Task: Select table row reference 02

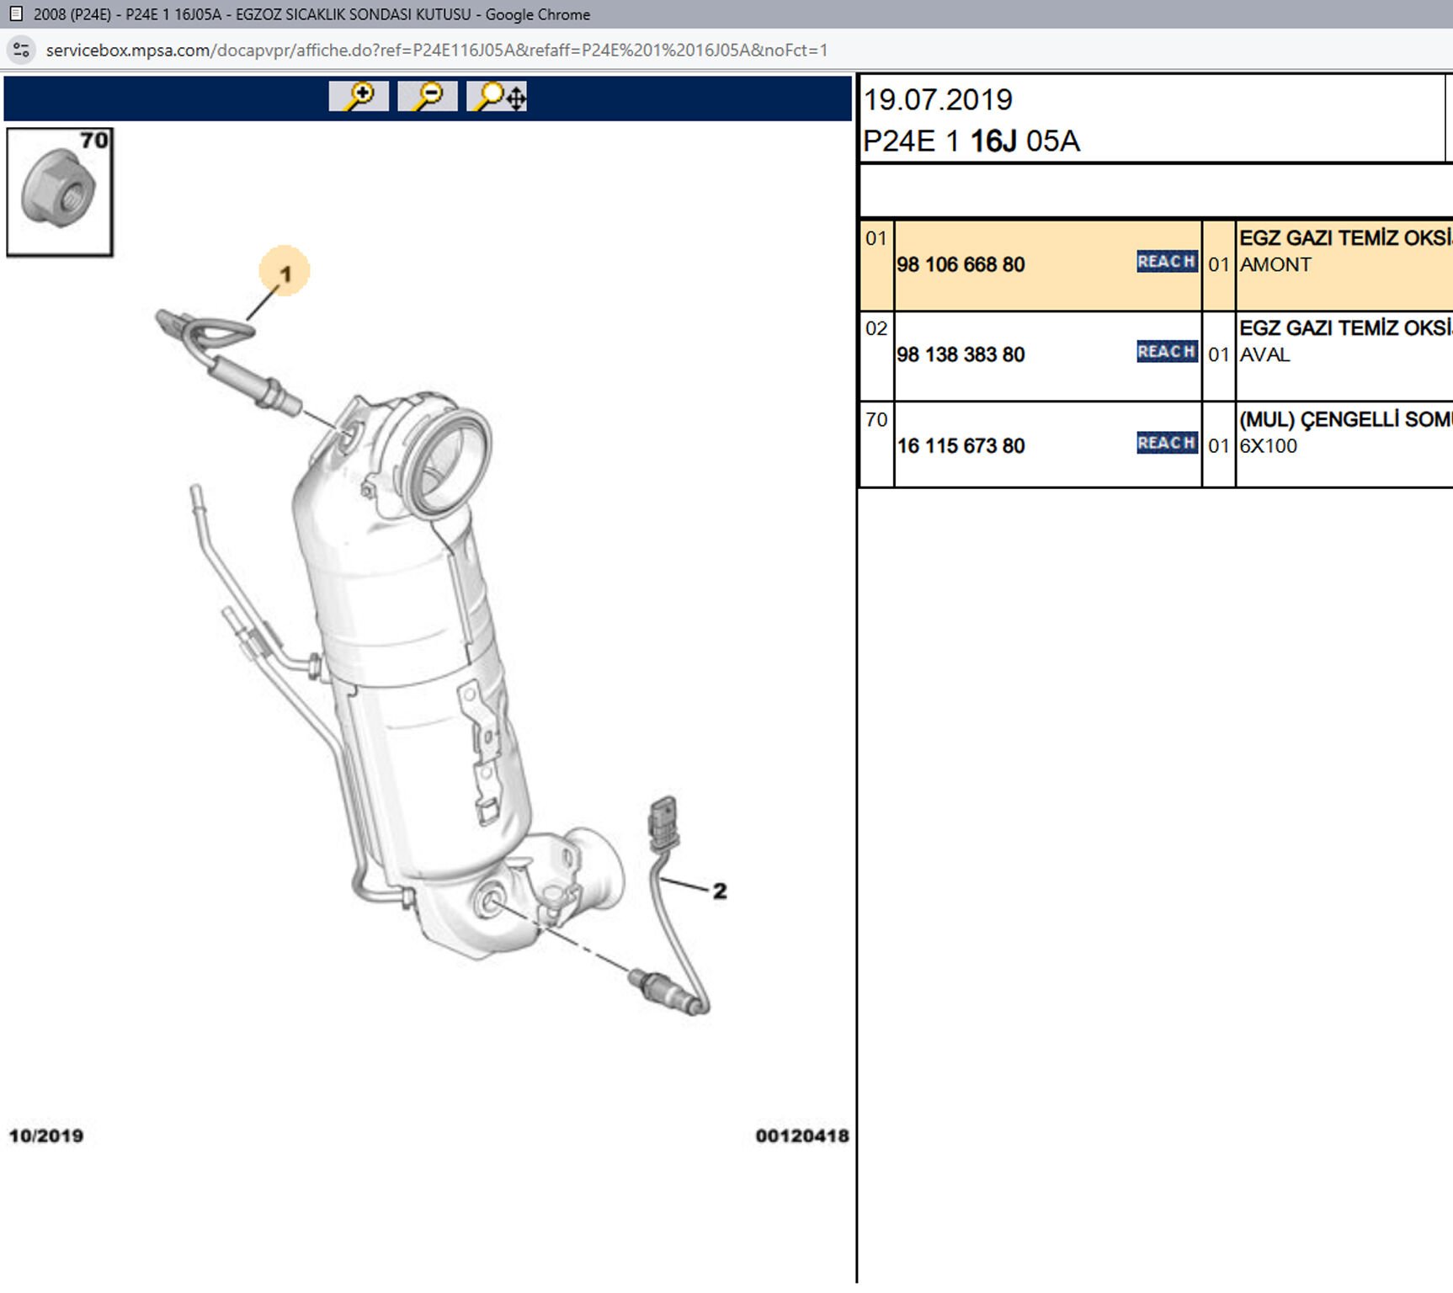Action: [x=876, y=329]
